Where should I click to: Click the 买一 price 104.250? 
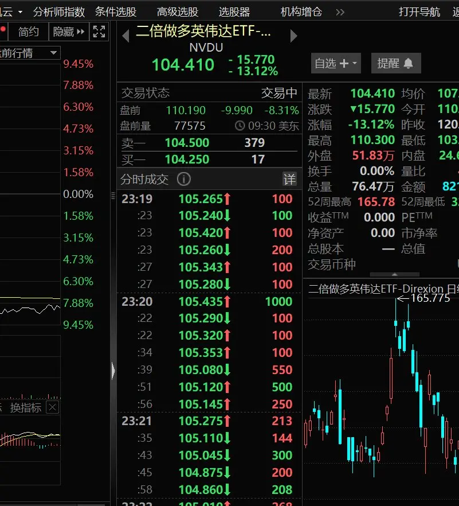[x=187, y=159]
